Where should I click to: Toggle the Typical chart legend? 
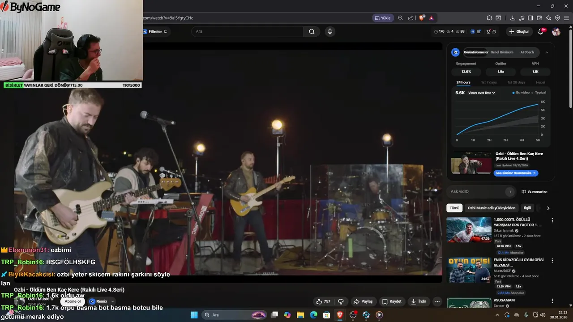539,93
